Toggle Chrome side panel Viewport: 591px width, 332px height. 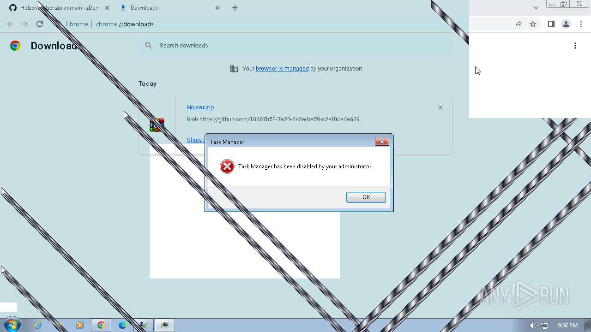tap(551, 24)
